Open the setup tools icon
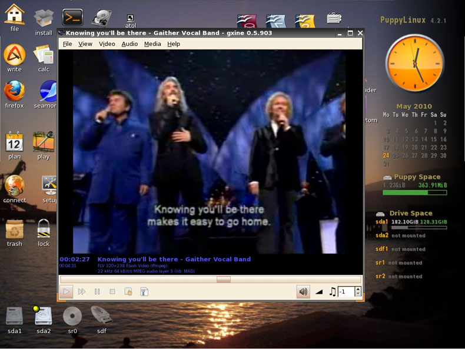The height and width of the screenshot is (349, 465). tap(49, 189)
